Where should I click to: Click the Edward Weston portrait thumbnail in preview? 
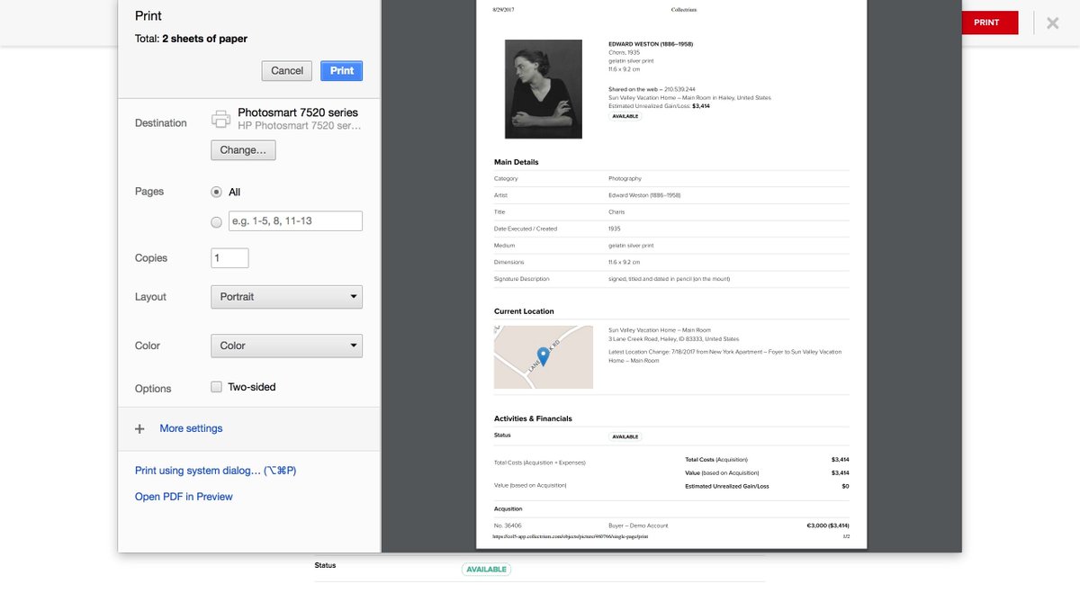pyautogui.click(x=544, y=89)
